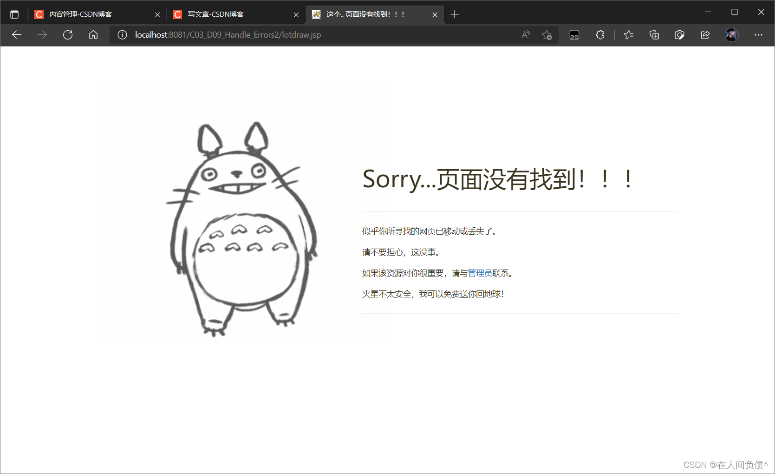
Task: Click text 火星不太安全，我可以免费送你回地球
Action: pos(433,294)
